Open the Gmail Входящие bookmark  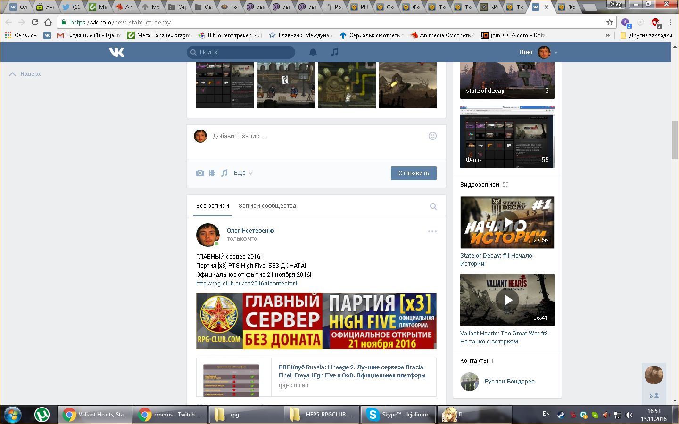point(88,35)
